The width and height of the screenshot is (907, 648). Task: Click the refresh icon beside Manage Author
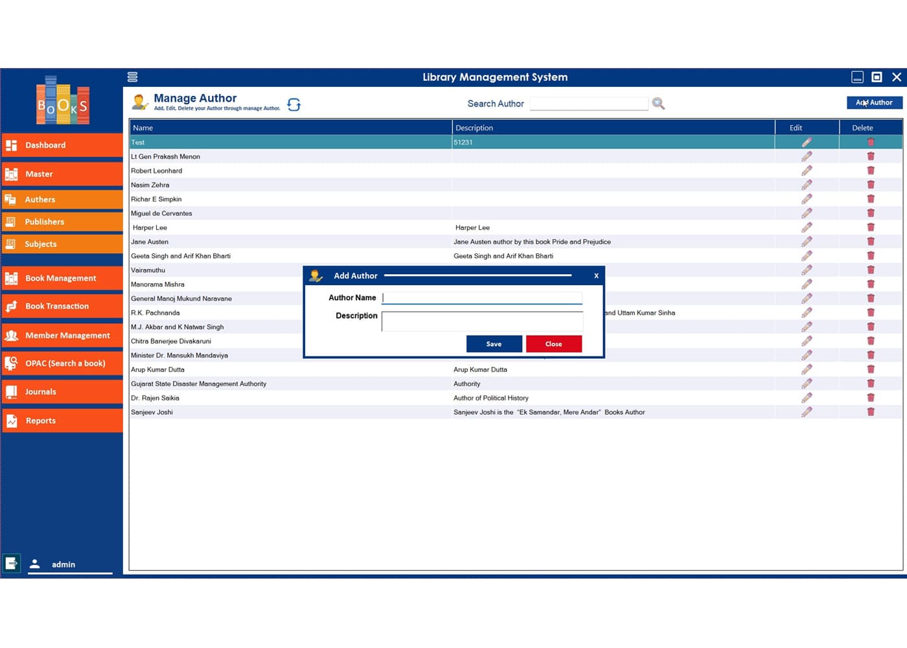[x=293, y=104]
